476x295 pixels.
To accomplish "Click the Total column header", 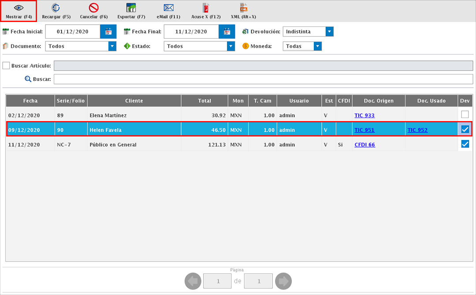I will click(204, 101).
